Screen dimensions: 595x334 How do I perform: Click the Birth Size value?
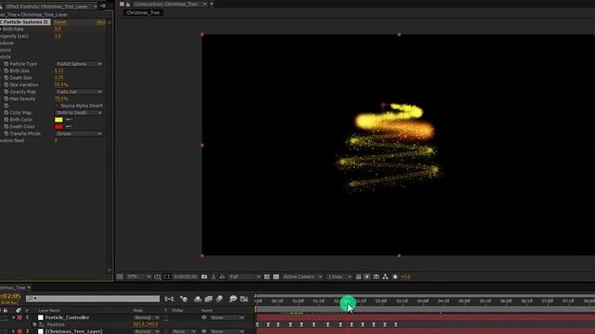(x=59, y=71)
